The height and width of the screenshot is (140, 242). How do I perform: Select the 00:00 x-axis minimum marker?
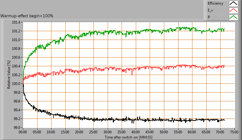23,132
